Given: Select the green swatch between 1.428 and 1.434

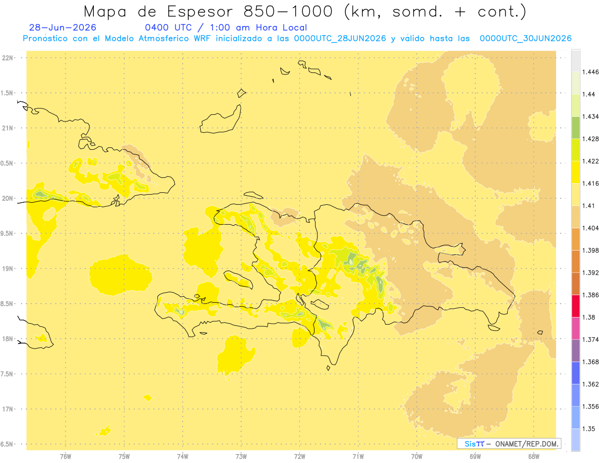Looking at the screenshot, I should coord(576,127).
